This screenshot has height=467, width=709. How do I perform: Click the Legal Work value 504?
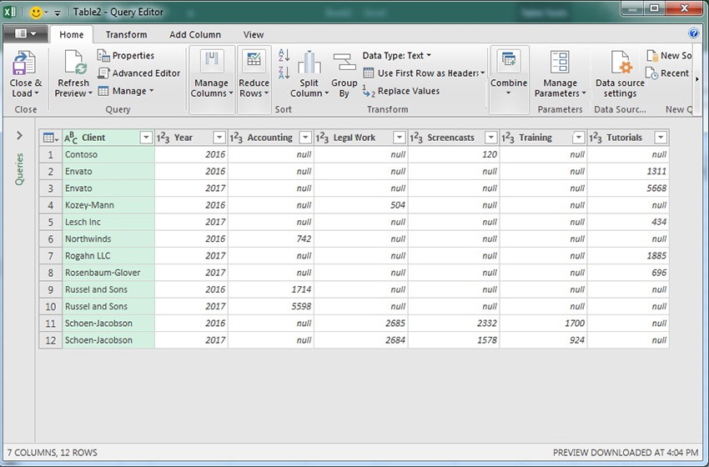tap(361, 205)
